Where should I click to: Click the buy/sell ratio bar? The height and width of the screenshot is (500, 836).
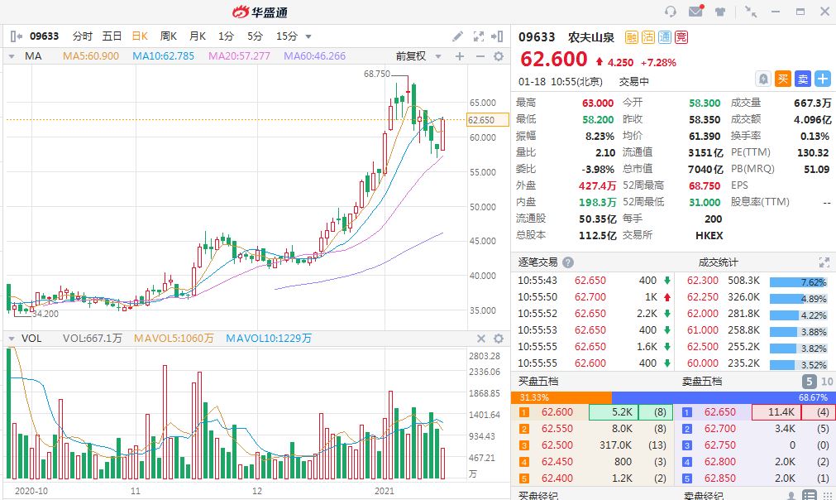673,397
